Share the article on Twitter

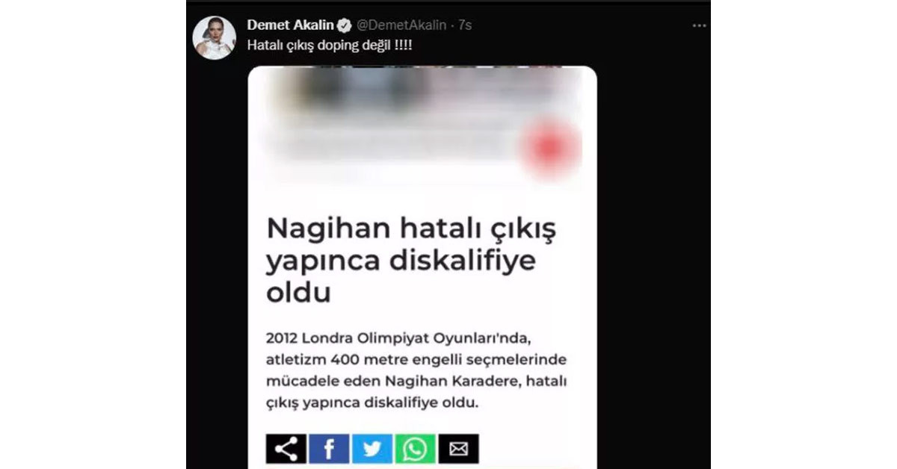(372, 449)
